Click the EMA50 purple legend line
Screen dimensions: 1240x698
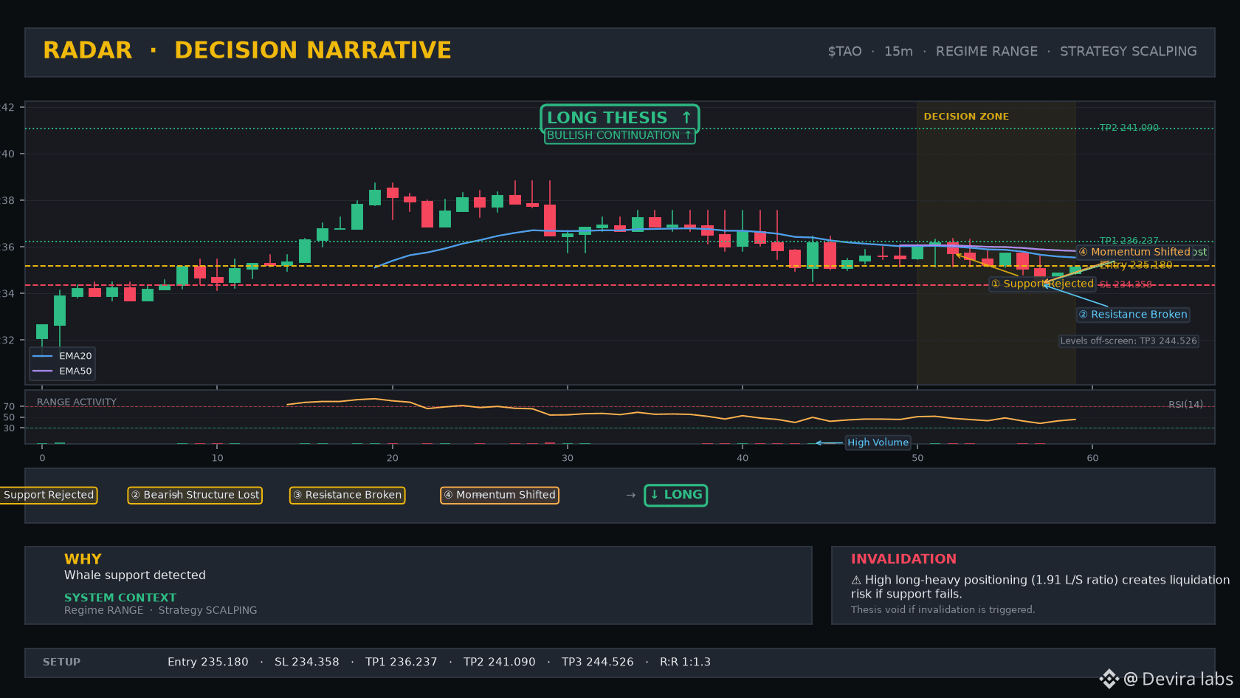[x=42, y=371]
